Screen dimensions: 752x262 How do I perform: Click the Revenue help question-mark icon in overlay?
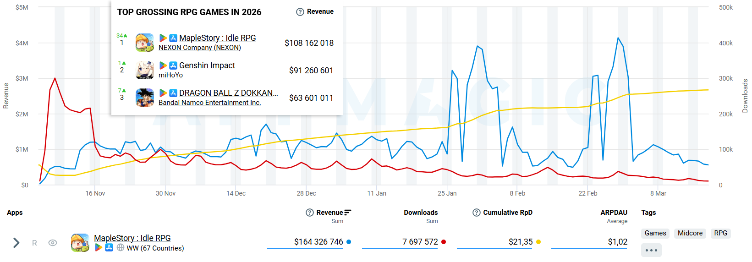coord(300,12)
